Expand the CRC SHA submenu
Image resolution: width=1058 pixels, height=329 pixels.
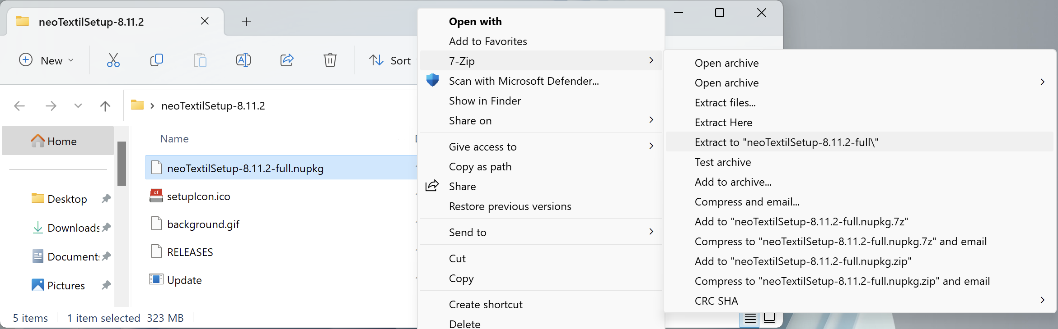coord(860,301)
